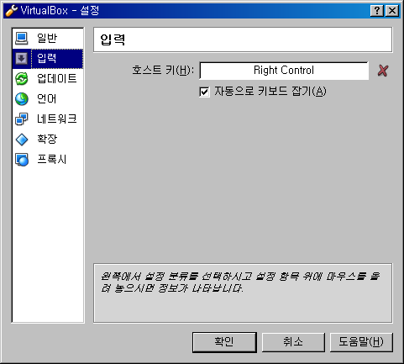Screen dimensions: 404x364
Task: Click the 프록시 globe-monitor icon
Action: (x=22, y=160)
